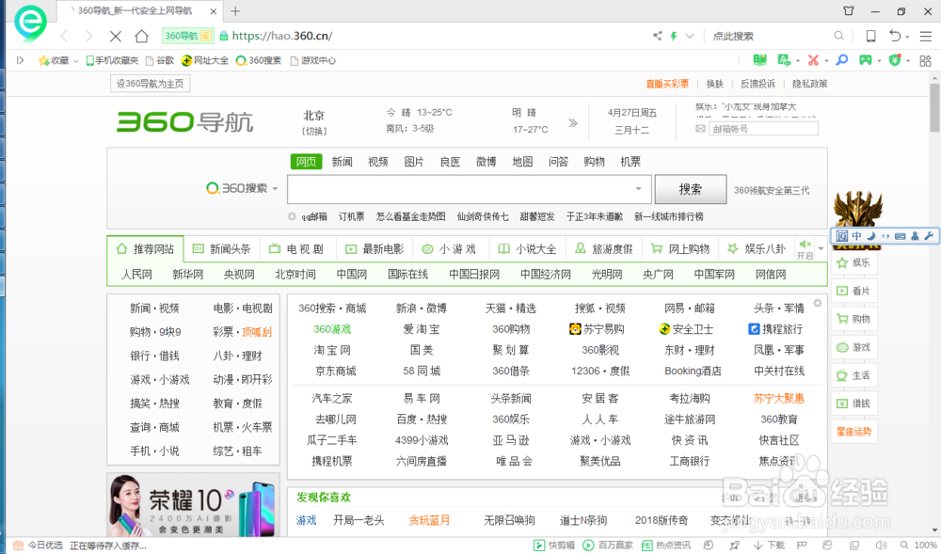Expand the 360搜索 search engine dropdown
This screenshot has width=941, height=554.
(x=276, y=189)
